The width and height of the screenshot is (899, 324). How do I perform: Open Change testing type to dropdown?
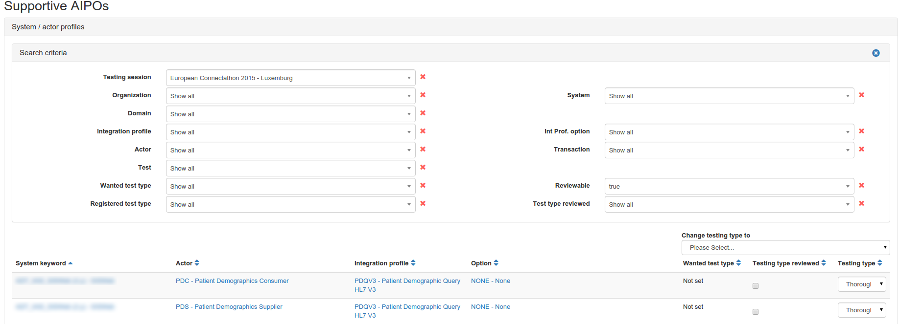pyautogui.click(x=785, y=247)
